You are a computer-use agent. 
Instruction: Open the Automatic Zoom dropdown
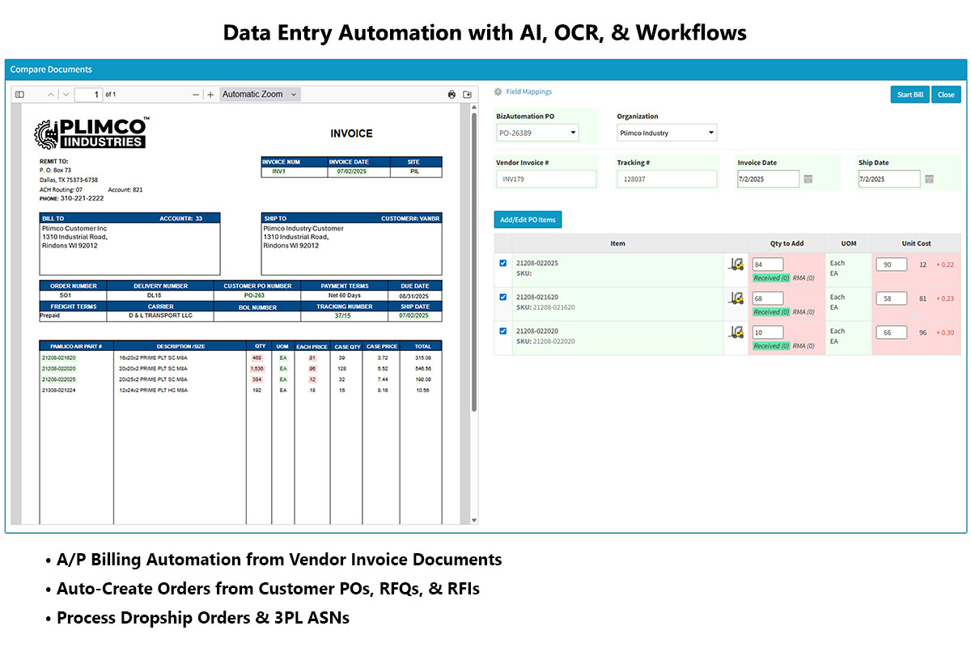[260, 95]
